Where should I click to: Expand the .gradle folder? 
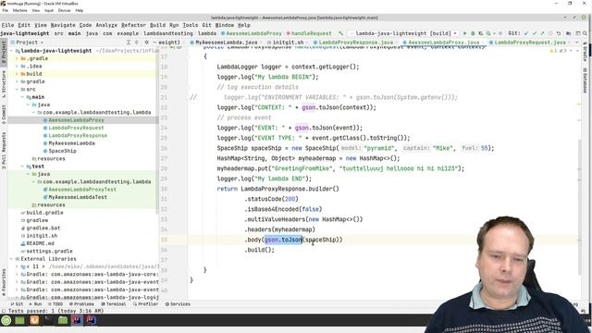[17, 58]
